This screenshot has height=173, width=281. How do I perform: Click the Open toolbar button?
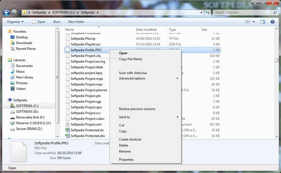(39, 22)
